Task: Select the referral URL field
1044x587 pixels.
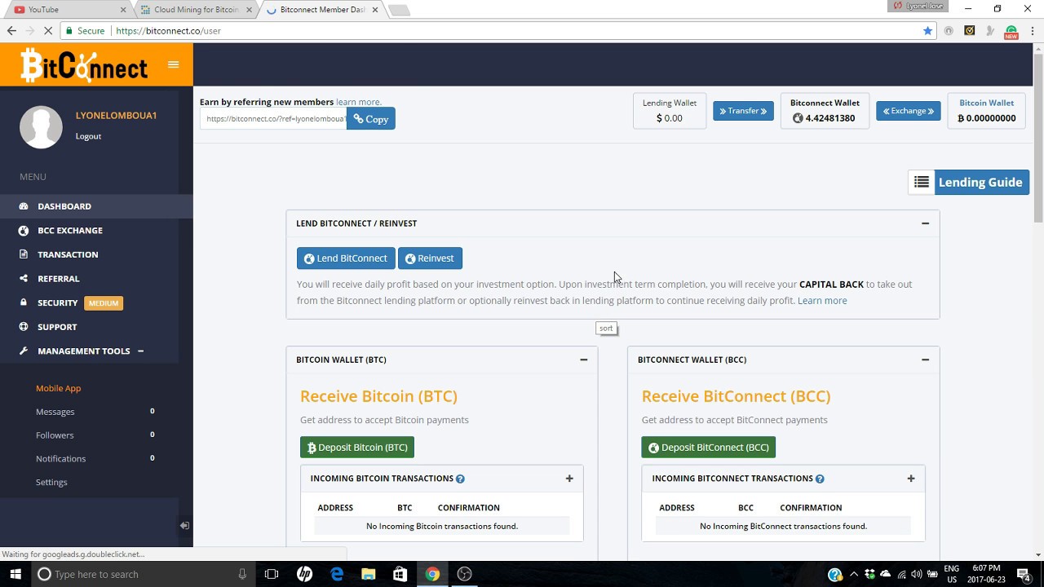Action: pyautogui.click(x=273, y=119)
